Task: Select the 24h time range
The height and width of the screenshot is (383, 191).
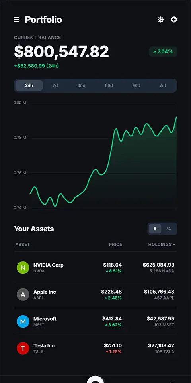Action: [x=29, y=85]
